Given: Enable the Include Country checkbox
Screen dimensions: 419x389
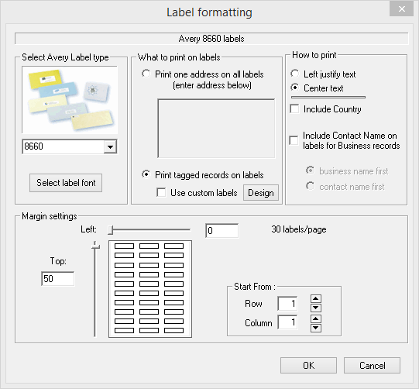Looking at the screenshot, I should point(294,109).
